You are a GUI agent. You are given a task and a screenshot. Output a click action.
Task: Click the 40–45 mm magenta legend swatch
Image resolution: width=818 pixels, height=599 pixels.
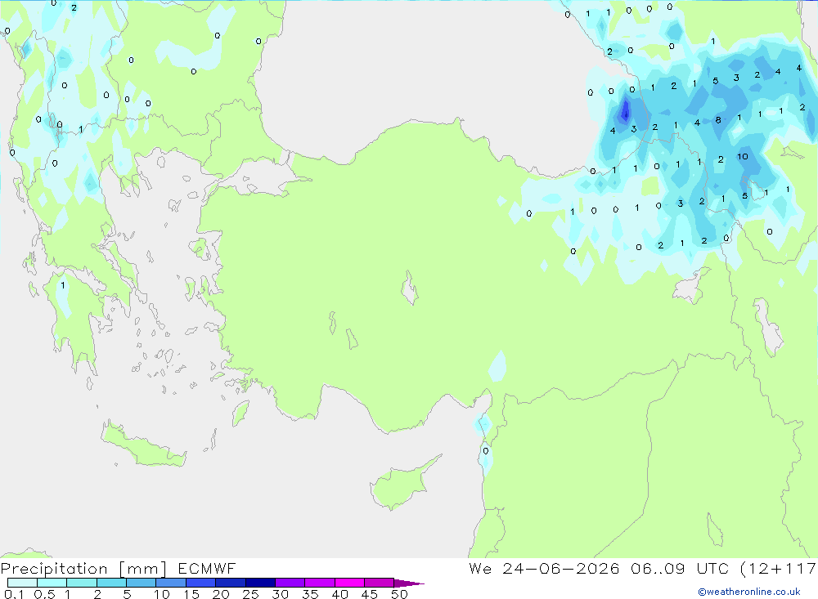(349, 583)
